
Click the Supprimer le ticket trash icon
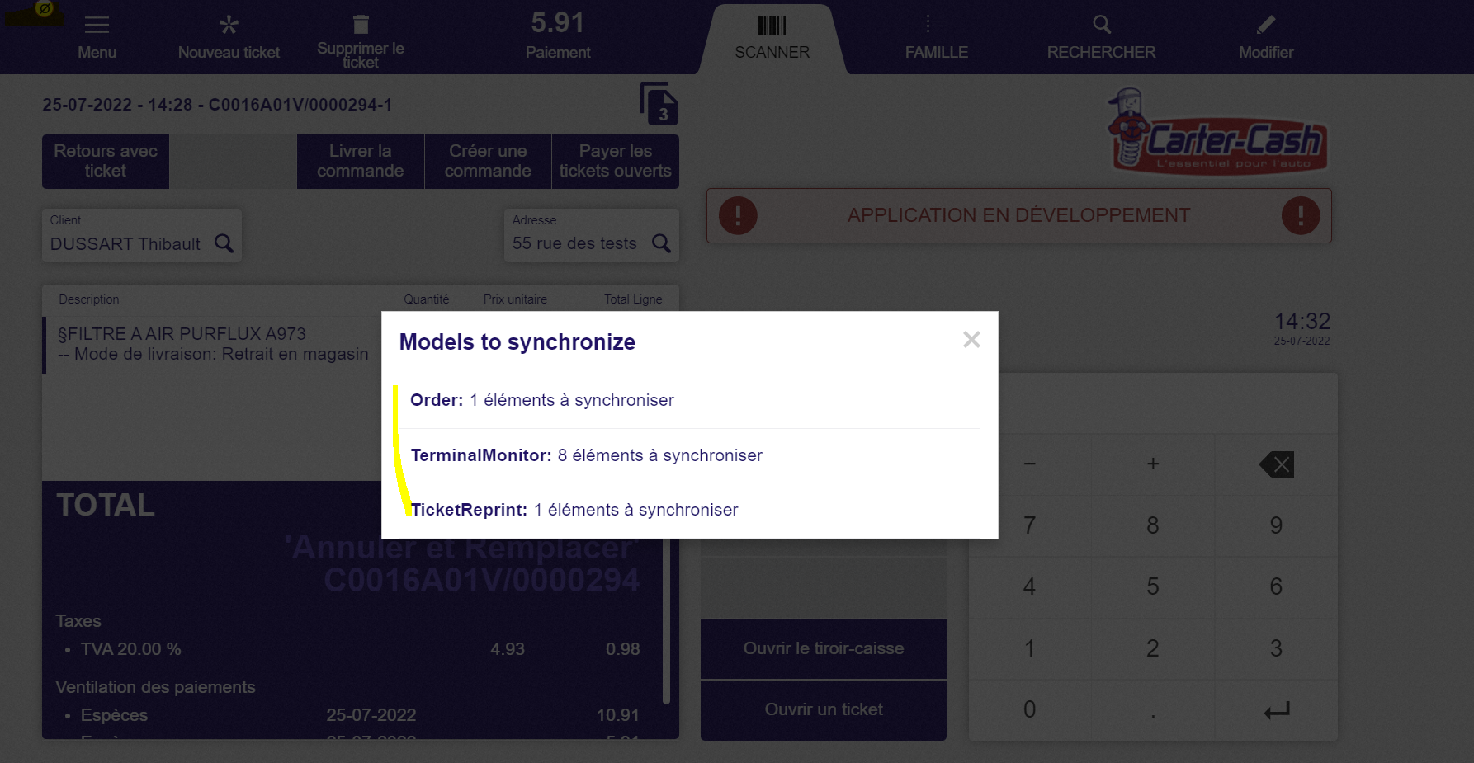click(x=361, y=26)
